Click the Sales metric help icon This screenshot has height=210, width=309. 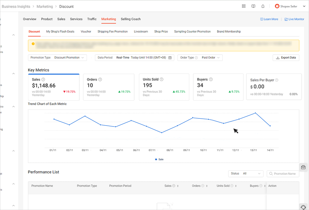click(x=43, y=80)
